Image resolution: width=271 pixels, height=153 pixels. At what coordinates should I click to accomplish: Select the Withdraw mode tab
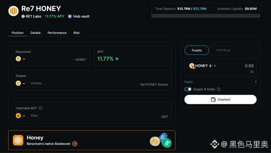223,50
